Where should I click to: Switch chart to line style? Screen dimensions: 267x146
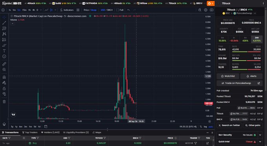pos(46,10)
